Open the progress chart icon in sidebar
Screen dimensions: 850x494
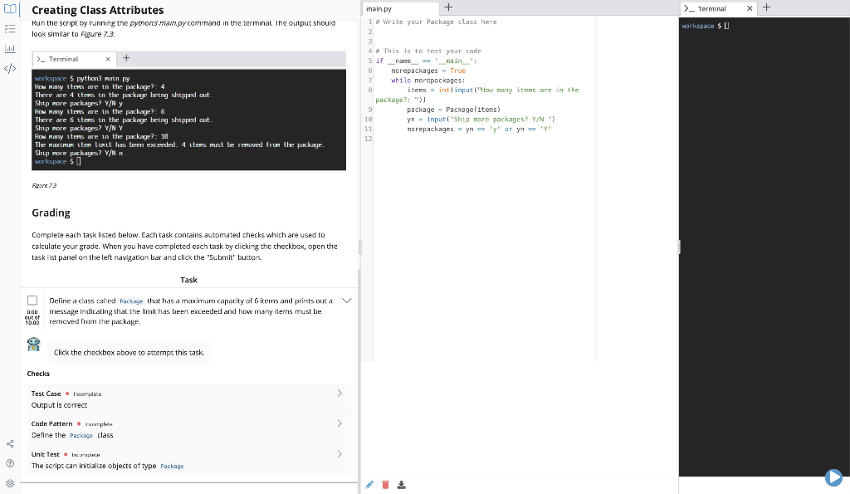coord(8,48)
